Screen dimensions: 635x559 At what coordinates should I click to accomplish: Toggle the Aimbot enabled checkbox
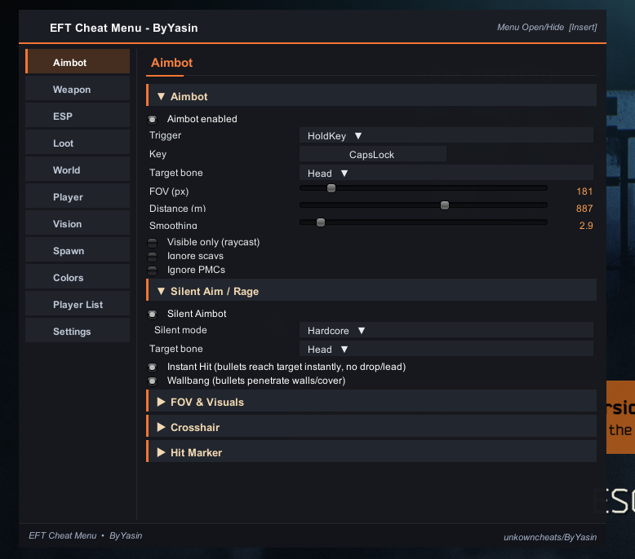153,119
